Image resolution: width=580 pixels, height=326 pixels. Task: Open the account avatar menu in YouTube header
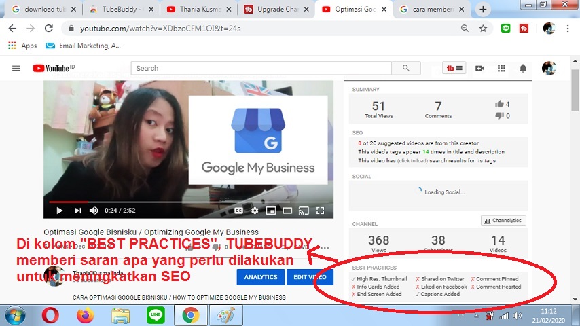(x=549, y=68)
